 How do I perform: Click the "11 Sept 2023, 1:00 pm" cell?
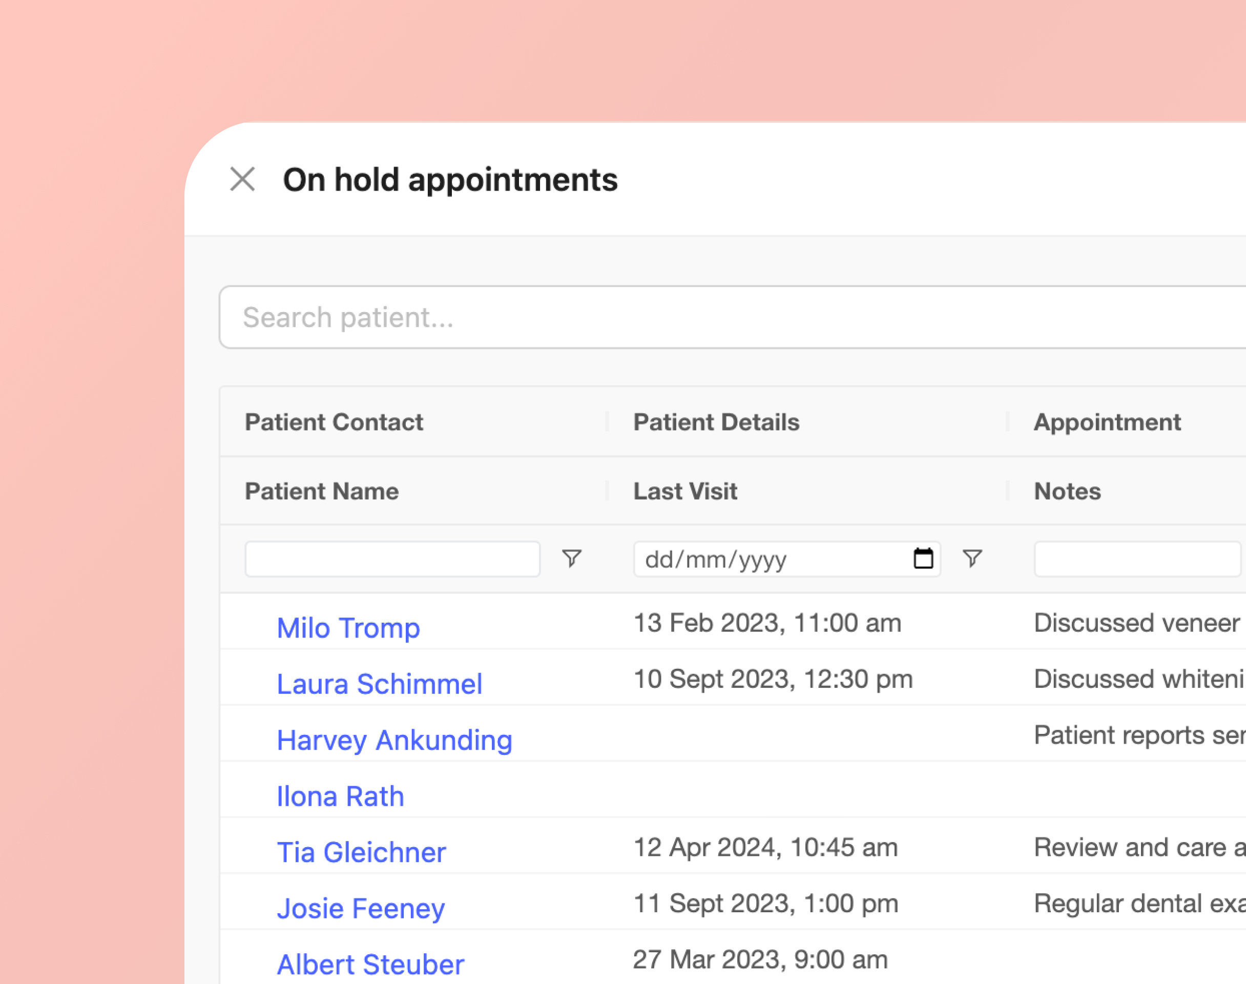[766, 904]
